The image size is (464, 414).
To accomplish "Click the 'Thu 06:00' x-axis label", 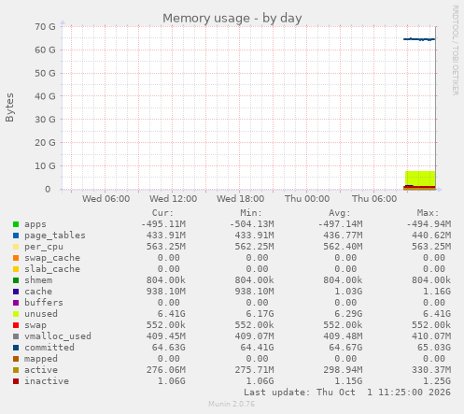I will pos(374,199).
